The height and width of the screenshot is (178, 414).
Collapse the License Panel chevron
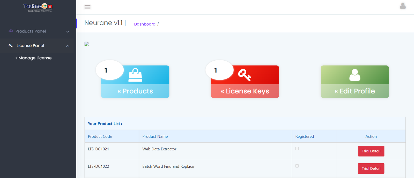coord(68,46)
